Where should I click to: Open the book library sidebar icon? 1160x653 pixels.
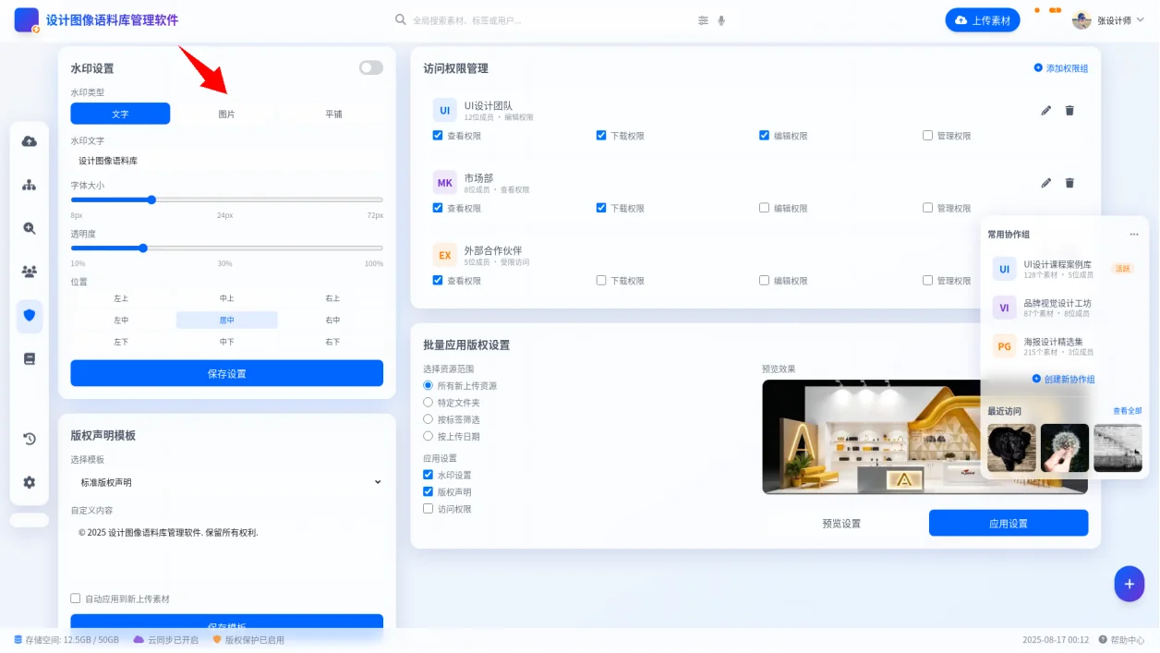pyautogui.click(x=30, y=359)
